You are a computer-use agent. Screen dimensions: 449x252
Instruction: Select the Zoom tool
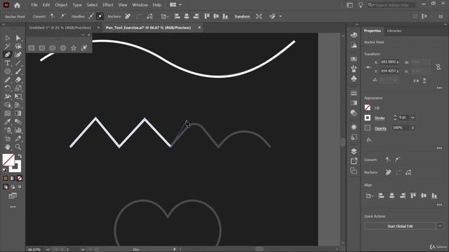coord(18,147)
